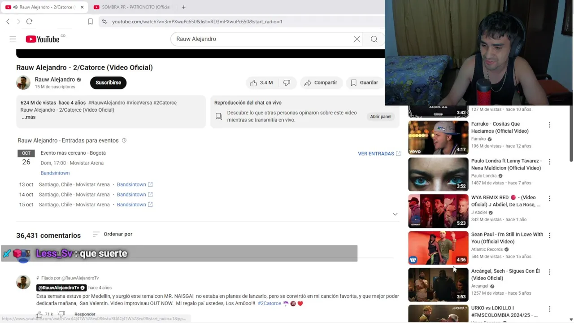Open VER ENTRADAS for Bogotá event
Viewport: 574px width, 323px height.
379,153
